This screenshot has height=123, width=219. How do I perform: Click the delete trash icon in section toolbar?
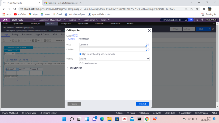point(18,41)
